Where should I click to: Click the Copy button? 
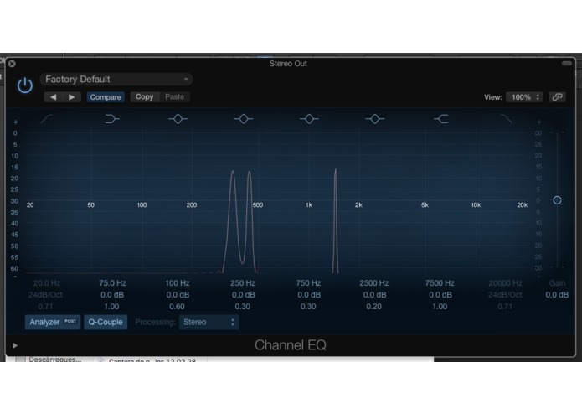144,97
